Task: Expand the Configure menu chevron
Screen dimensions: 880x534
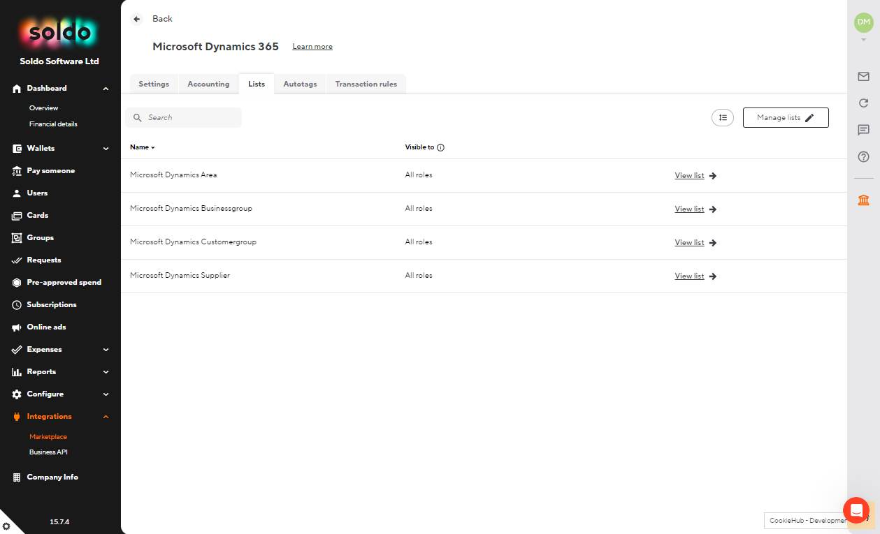Action: point(106,394)
